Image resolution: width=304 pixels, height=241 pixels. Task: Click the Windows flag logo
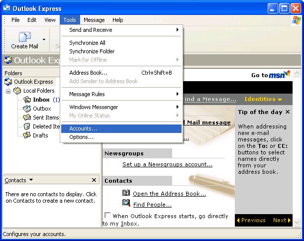pyautogui.click(x=297, y=20)
